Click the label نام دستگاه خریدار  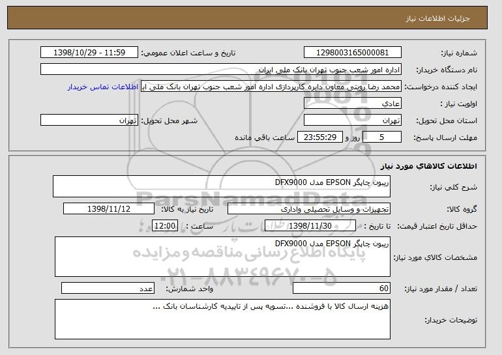coord(447,70)
